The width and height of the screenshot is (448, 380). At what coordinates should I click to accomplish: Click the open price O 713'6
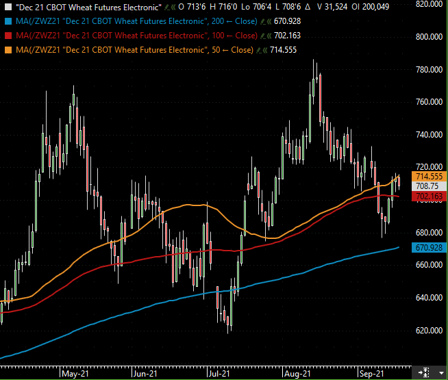click(192, 7)
